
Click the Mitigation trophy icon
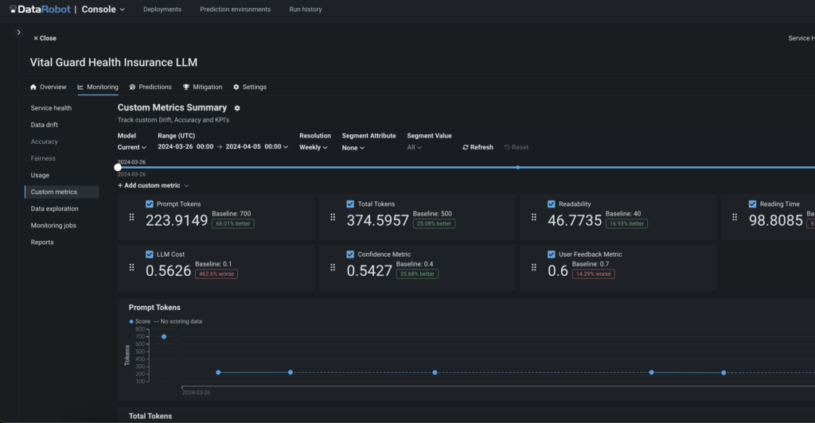click(186, 87)
